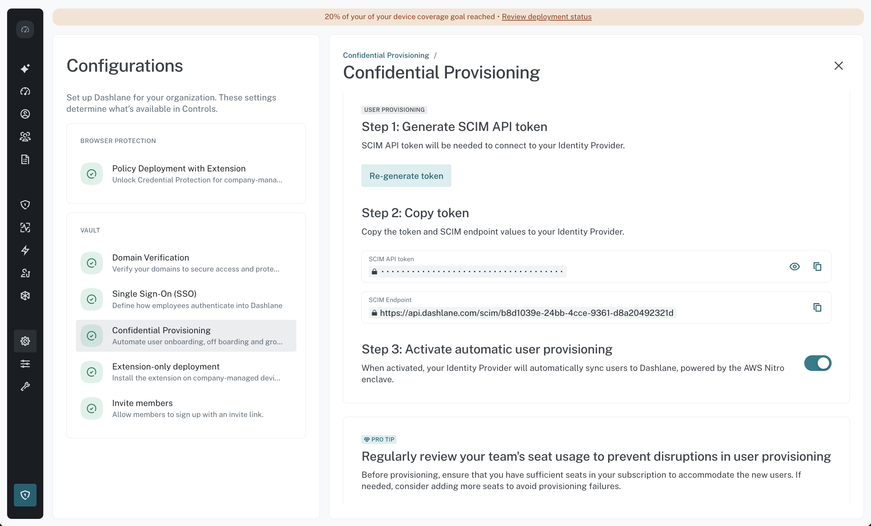Screen dimensions: 871x526
Task: Click the wrench tools icon in the sidebar
Action: pos(25,387)
